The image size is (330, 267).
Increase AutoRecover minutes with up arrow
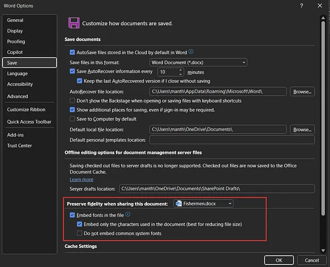[180, 70]
